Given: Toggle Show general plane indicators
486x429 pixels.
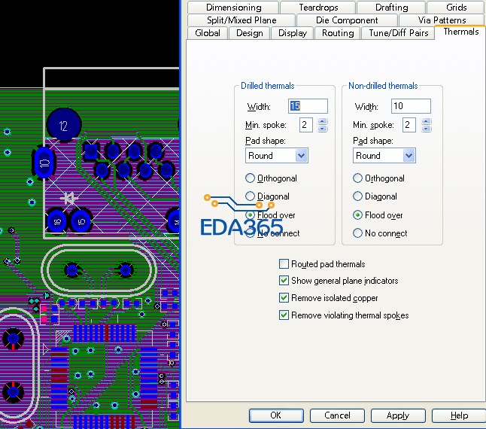Looking at the screenshot, I should [284, 281].
